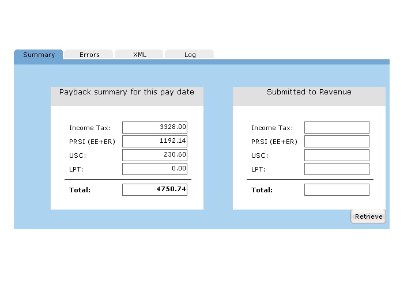The height and width of the screenshot is (285, 415).
Task: Click the Income Tax field showing 3328.00
Action: (154, 127)
